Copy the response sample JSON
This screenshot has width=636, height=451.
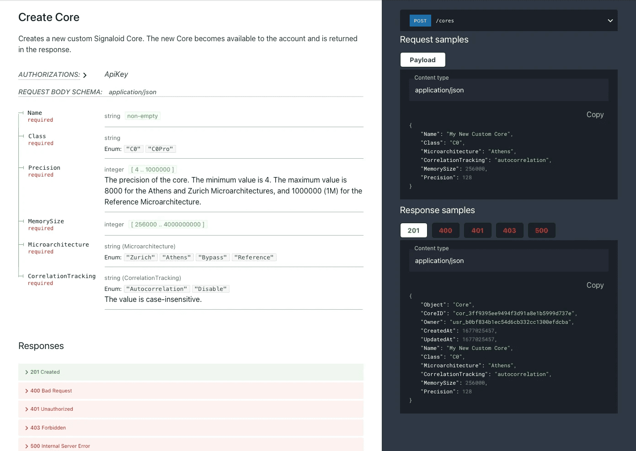pos(595,285)
